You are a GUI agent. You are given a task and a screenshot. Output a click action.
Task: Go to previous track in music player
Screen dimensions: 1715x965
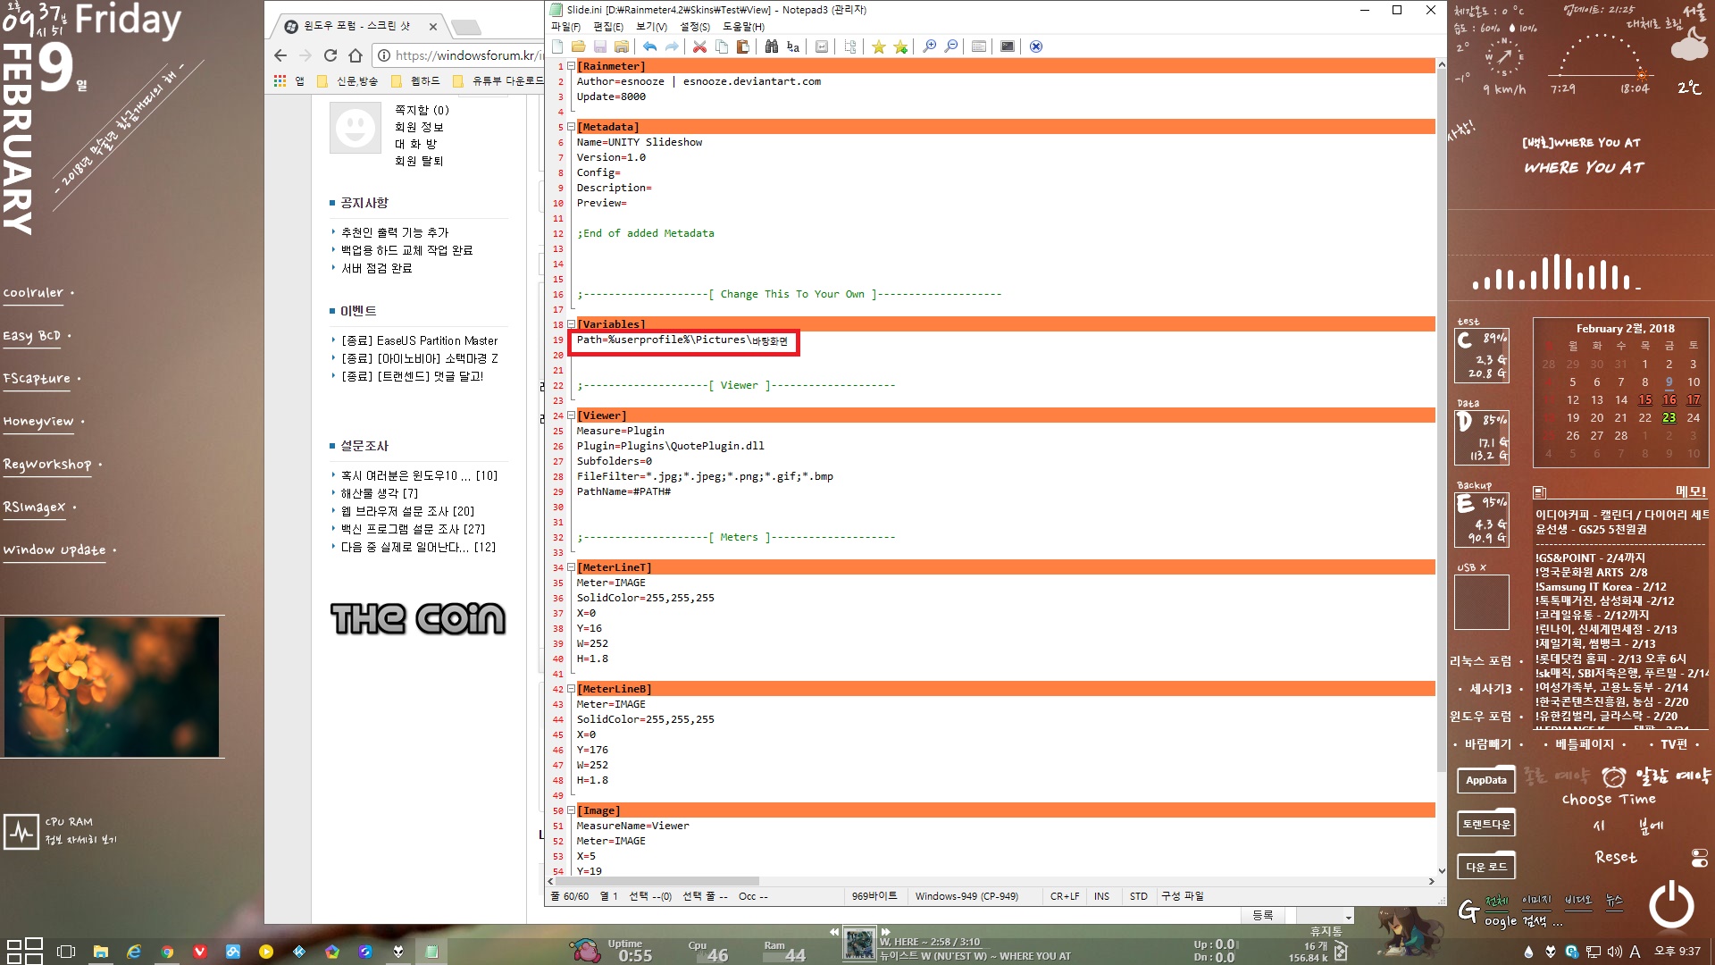tap(834, 931)
